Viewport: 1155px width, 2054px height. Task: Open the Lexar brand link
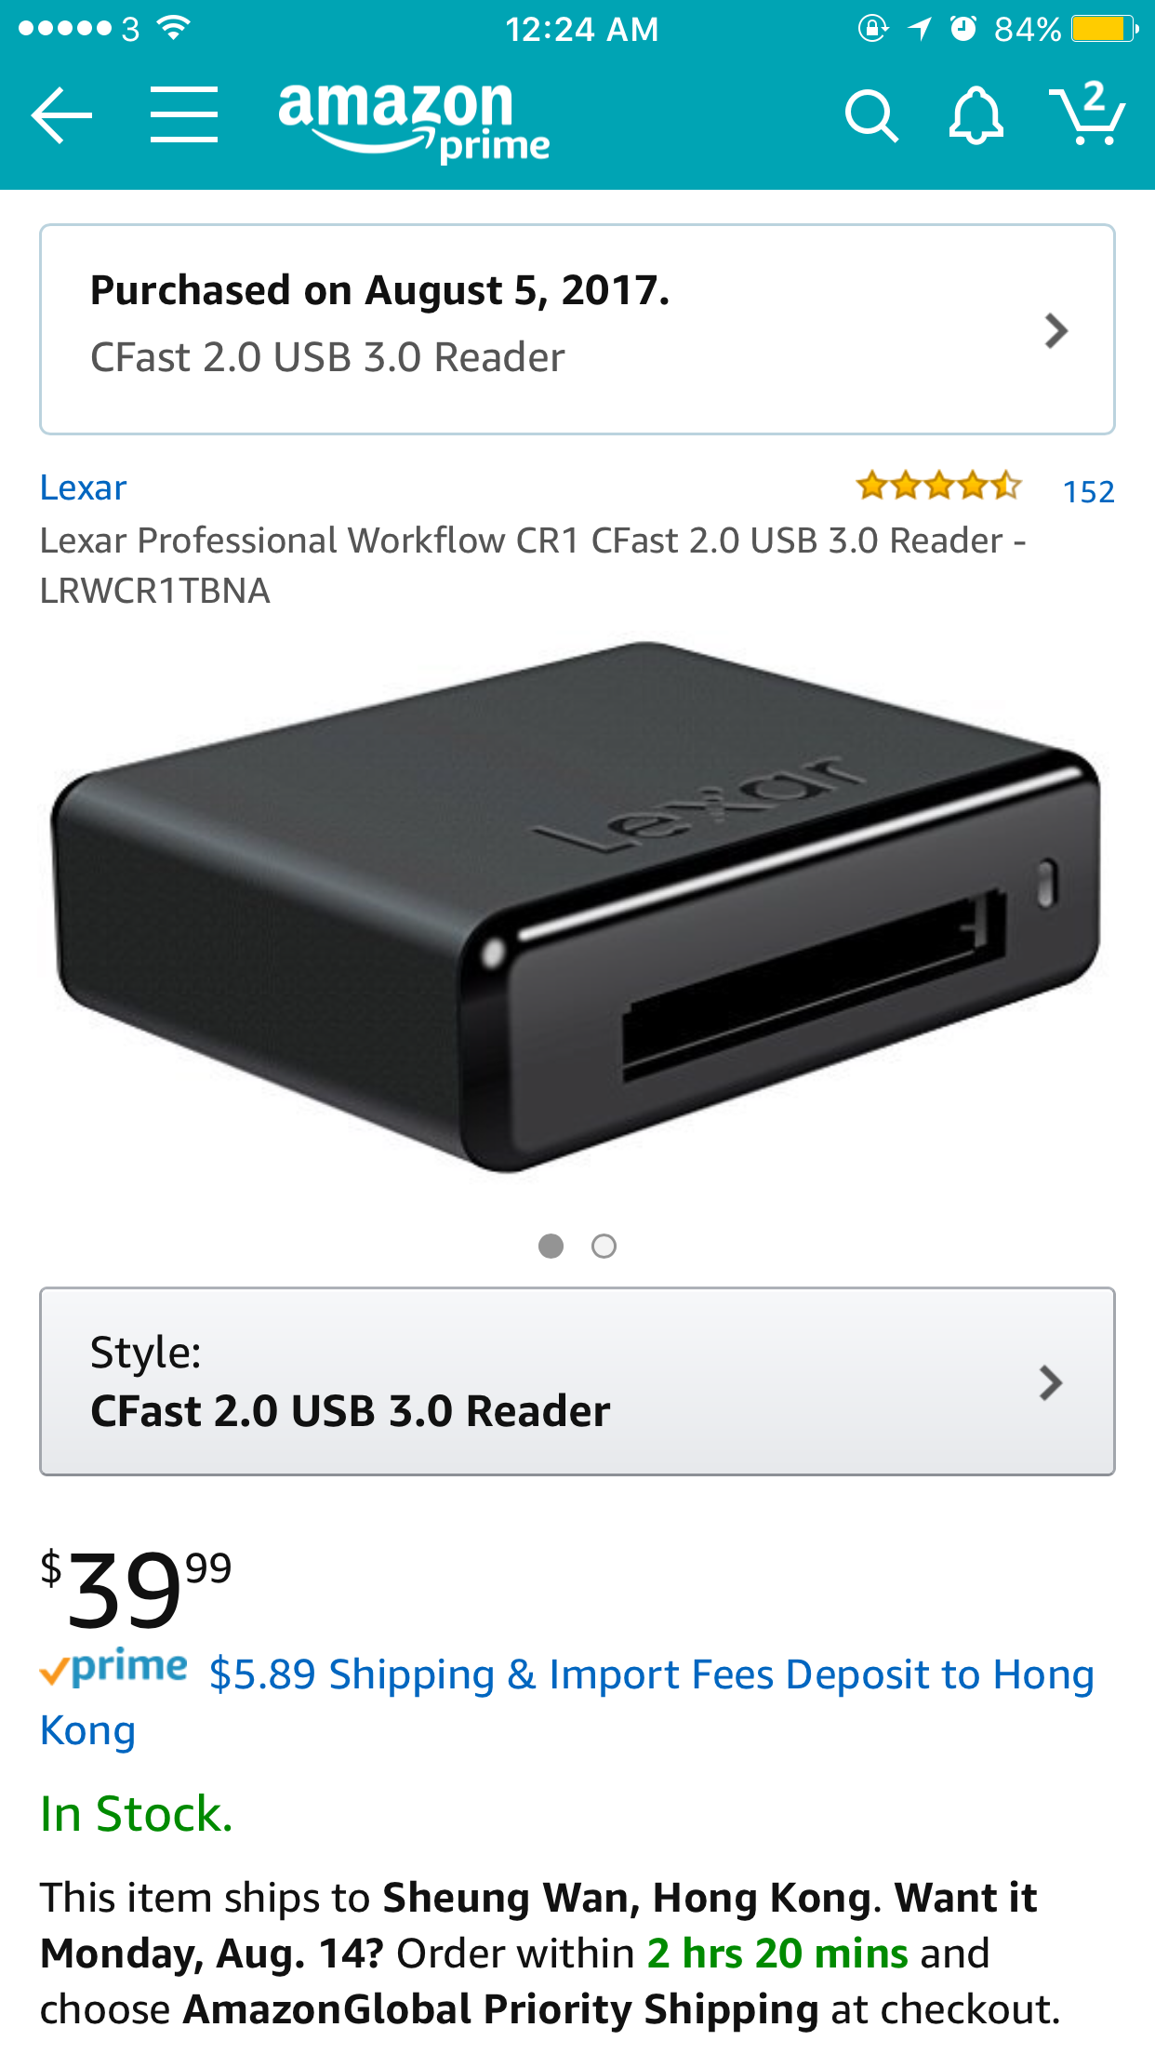click(x=83, y=487)
